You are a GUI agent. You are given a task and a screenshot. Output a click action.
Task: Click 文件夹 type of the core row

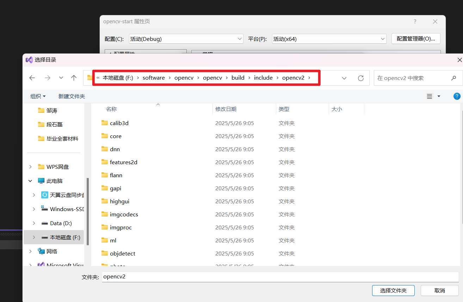(x=286, y=136)
